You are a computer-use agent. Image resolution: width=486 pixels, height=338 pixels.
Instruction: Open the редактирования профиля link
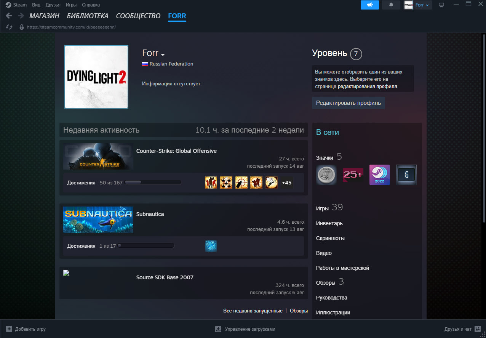(368, 87)
